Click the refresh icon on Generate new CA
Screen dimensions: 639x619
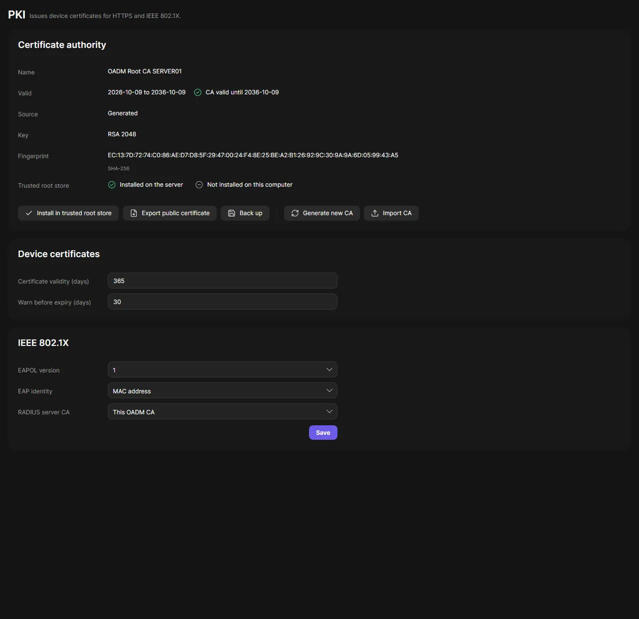tap(295, 213)
